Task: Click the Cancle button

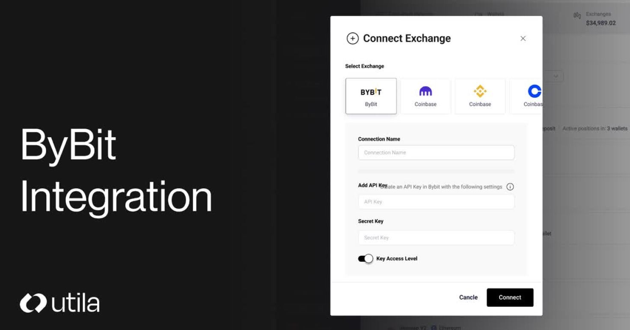Action: (468, 297)
